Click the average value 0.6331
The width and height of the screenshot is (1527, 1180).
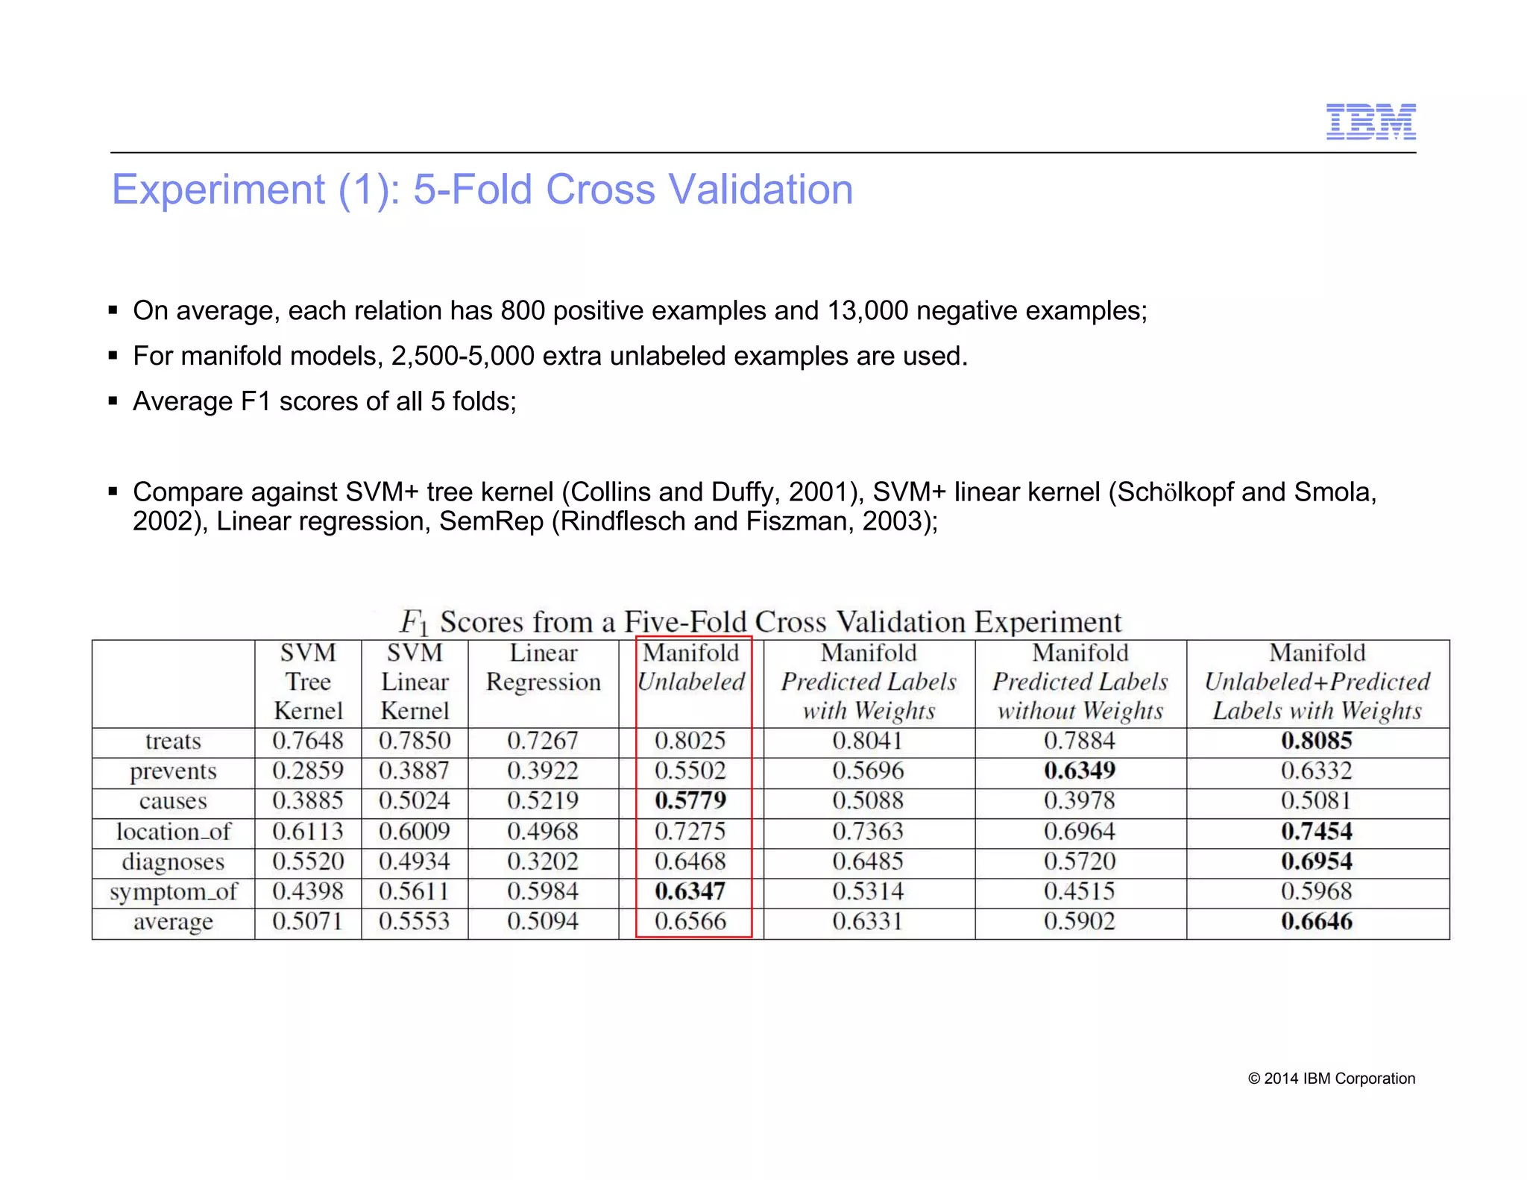pyautogui.click(x=868, y=921)
